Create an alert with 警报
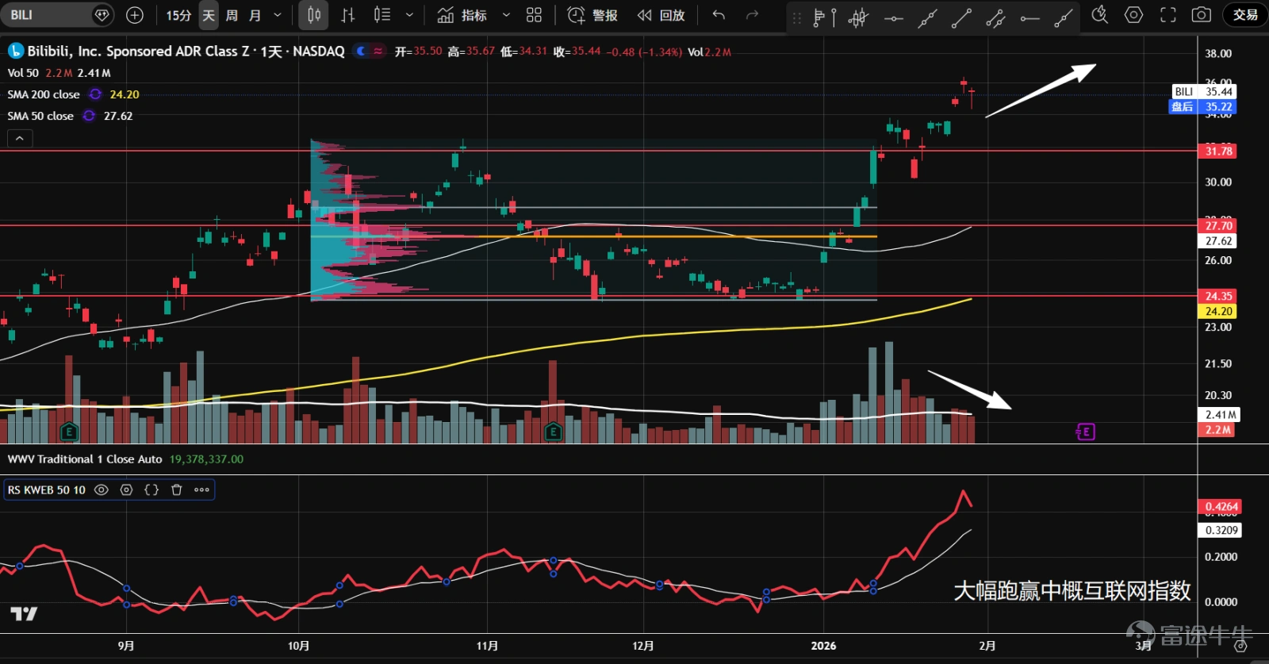The image size is (1269, 664). tap(592, 15)
